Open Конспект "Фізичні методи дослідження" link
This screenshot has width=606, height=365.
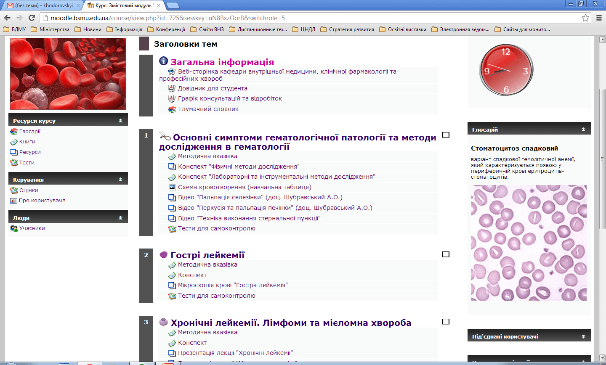(x=239, y=167)
